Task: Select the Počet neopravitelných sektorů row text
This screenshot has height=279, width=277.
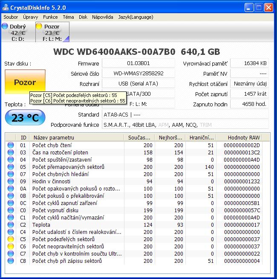Action: (x=68, y=246)
